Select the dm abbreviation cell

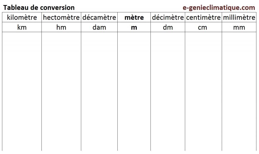click(168, 27)
